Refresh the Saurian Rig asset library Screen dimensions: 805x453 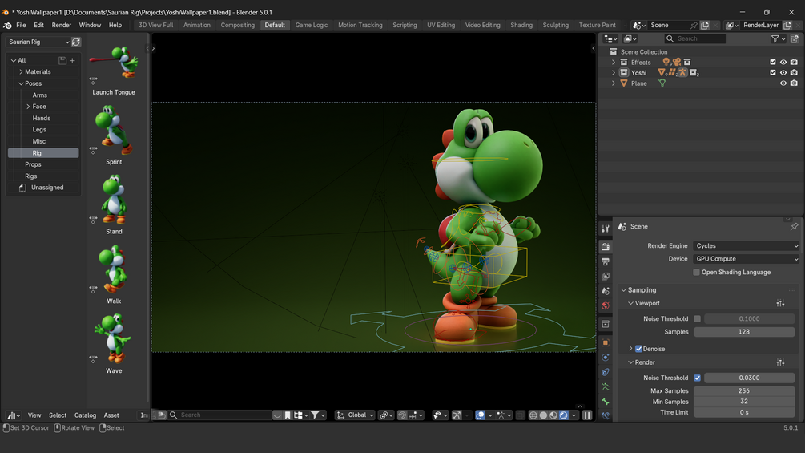click(76, 42)
